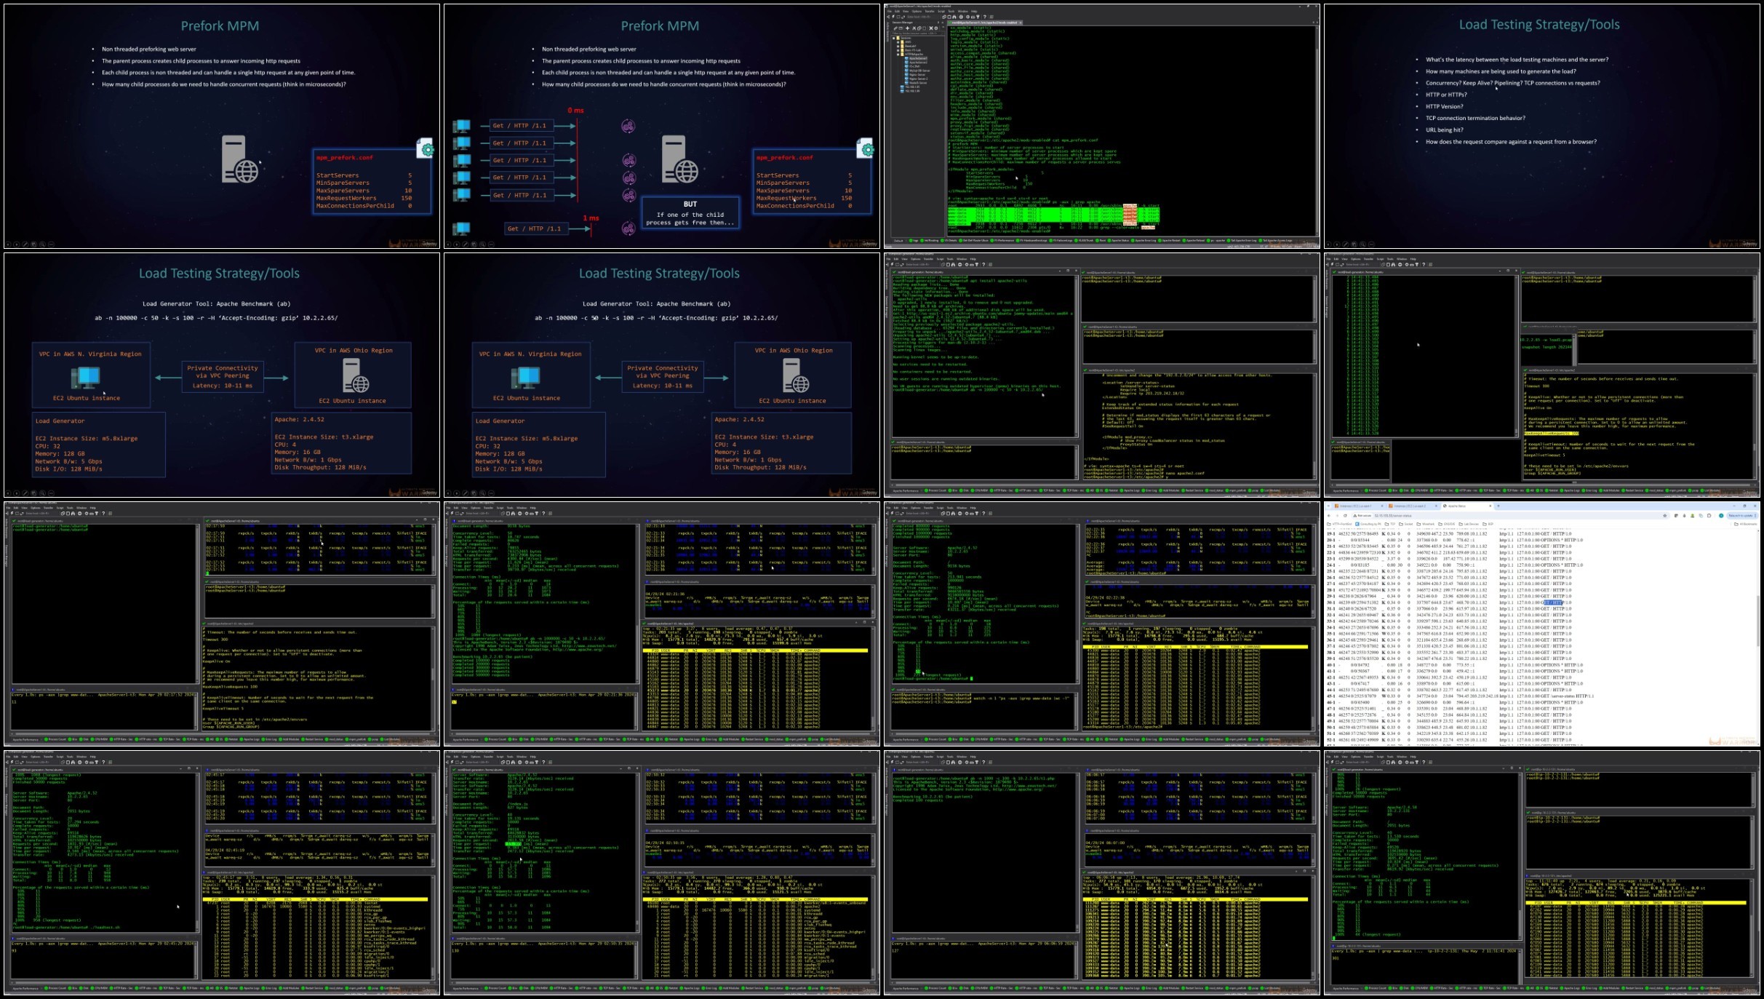
Task: Open the Help menu in the Session Manager window
Action: coord(973,12)
